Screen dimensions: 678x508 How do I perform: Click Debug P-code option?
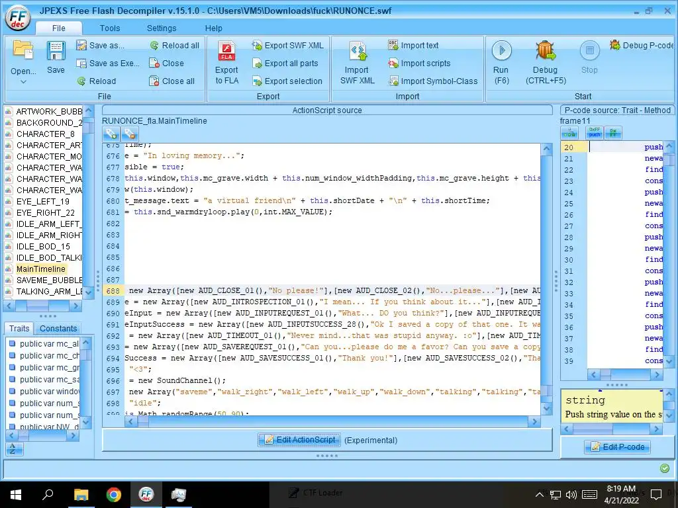tap(642, 46)
